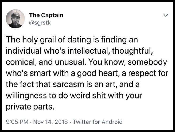Click the 9:05 PM timestamp
The height and width of the screenshot is (132, 175).
pos(17,122)
